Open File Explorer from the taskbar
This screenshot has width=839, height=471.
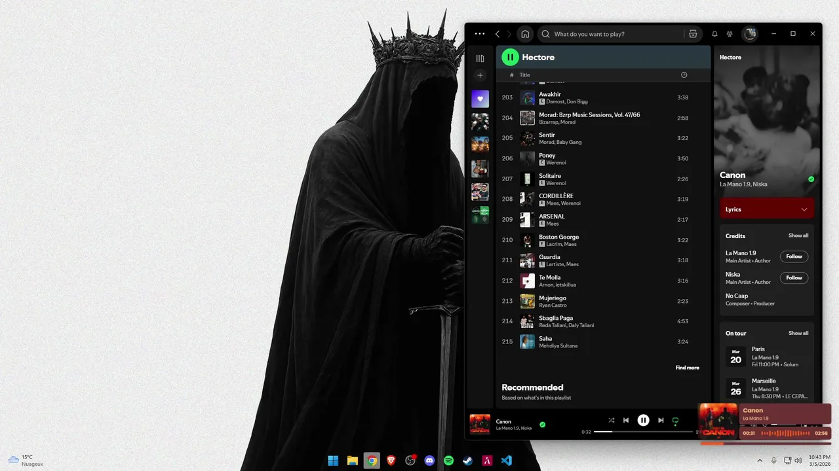352,461
